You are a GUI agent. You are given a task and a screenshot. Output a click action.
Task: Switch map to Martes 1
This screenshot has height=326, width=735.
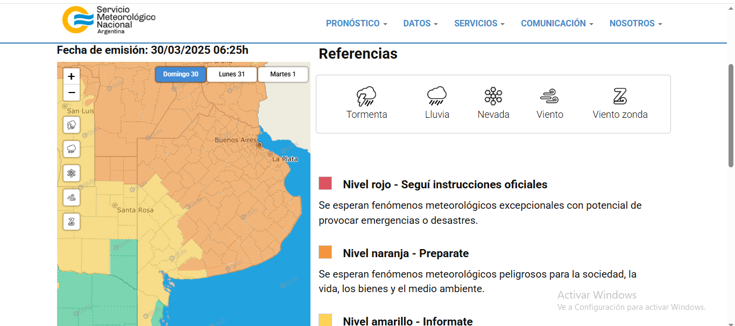click(x=283, y=74)
